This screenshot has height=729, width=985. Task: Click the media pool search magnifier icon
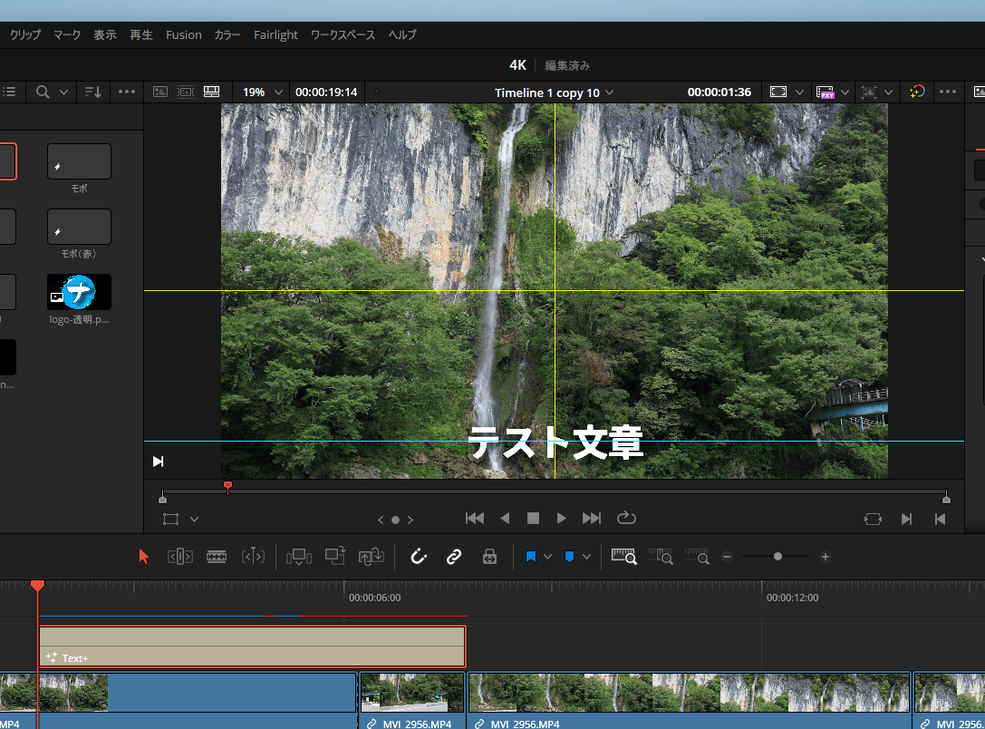[x=42, y=92]
